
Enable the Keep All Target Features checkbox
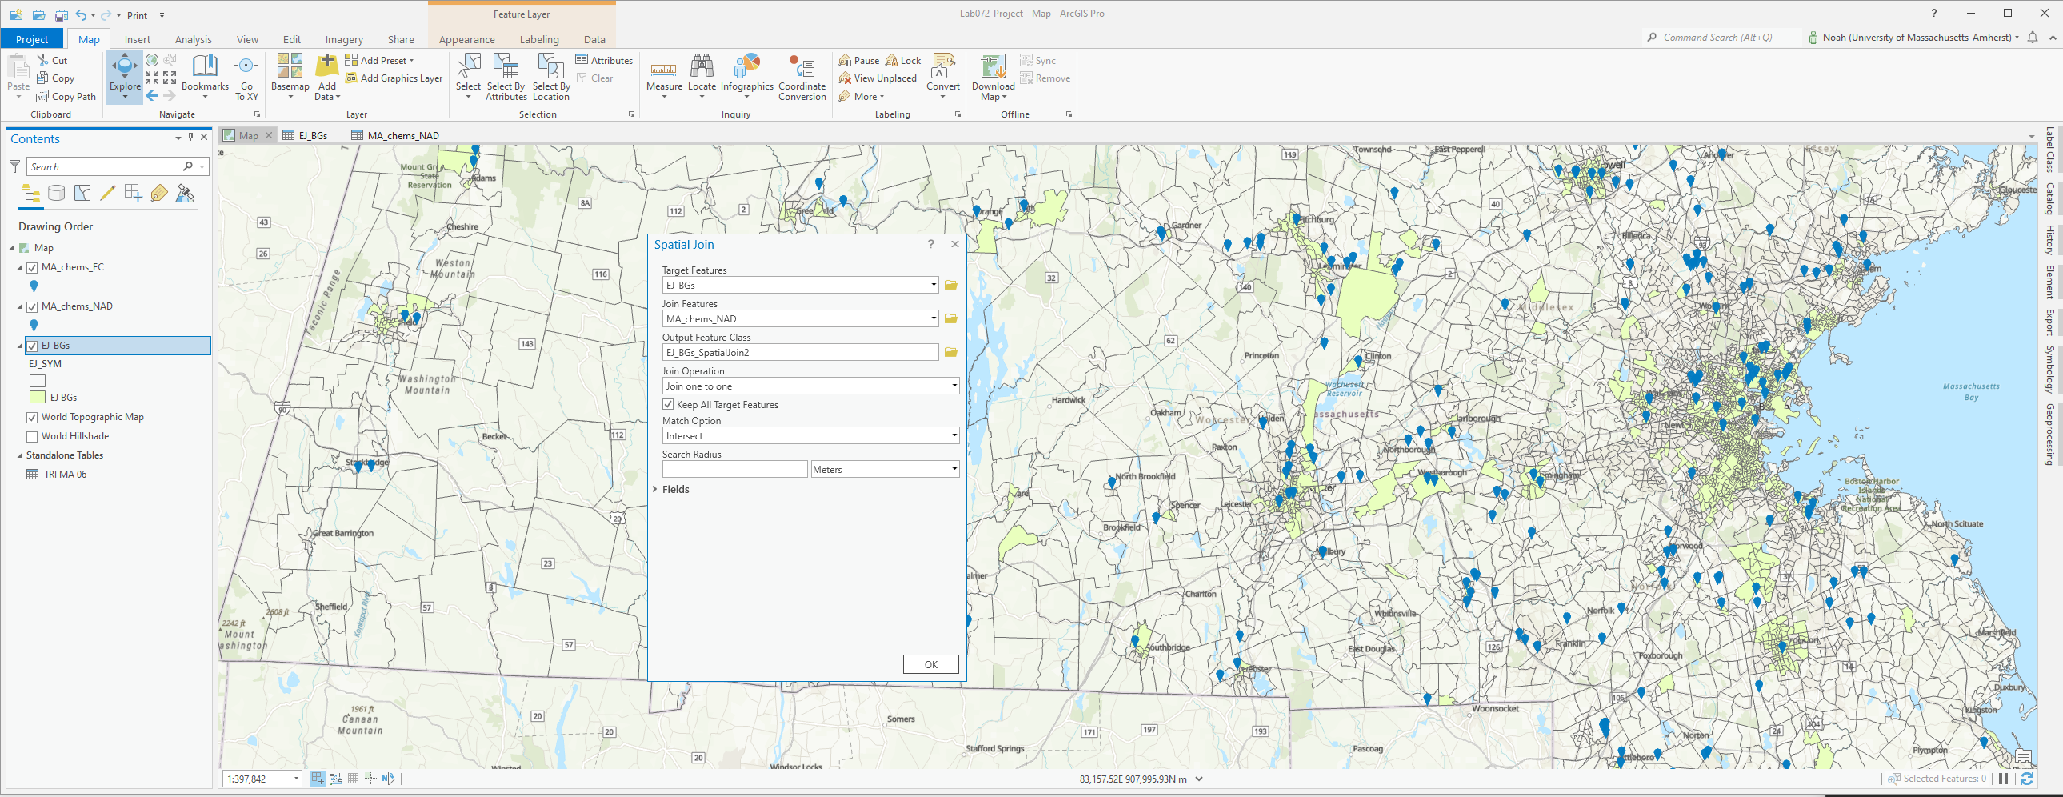[669, 405]
